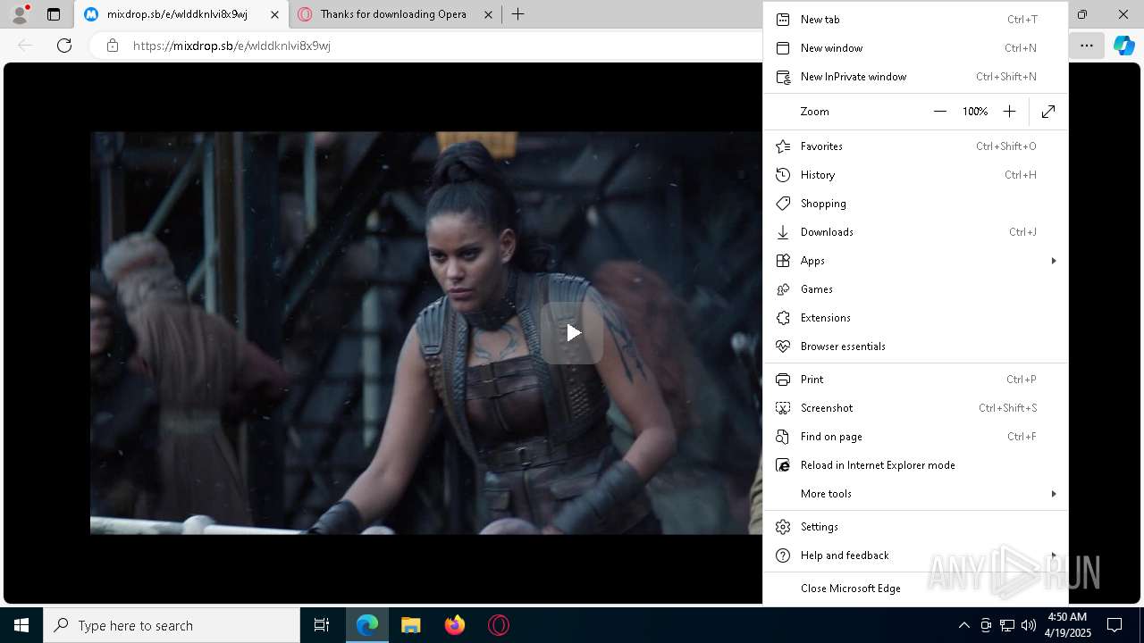This screenshot has width=1144, height=643.
Task: Choose Print from the menu
Action: (x=915, y=380)
